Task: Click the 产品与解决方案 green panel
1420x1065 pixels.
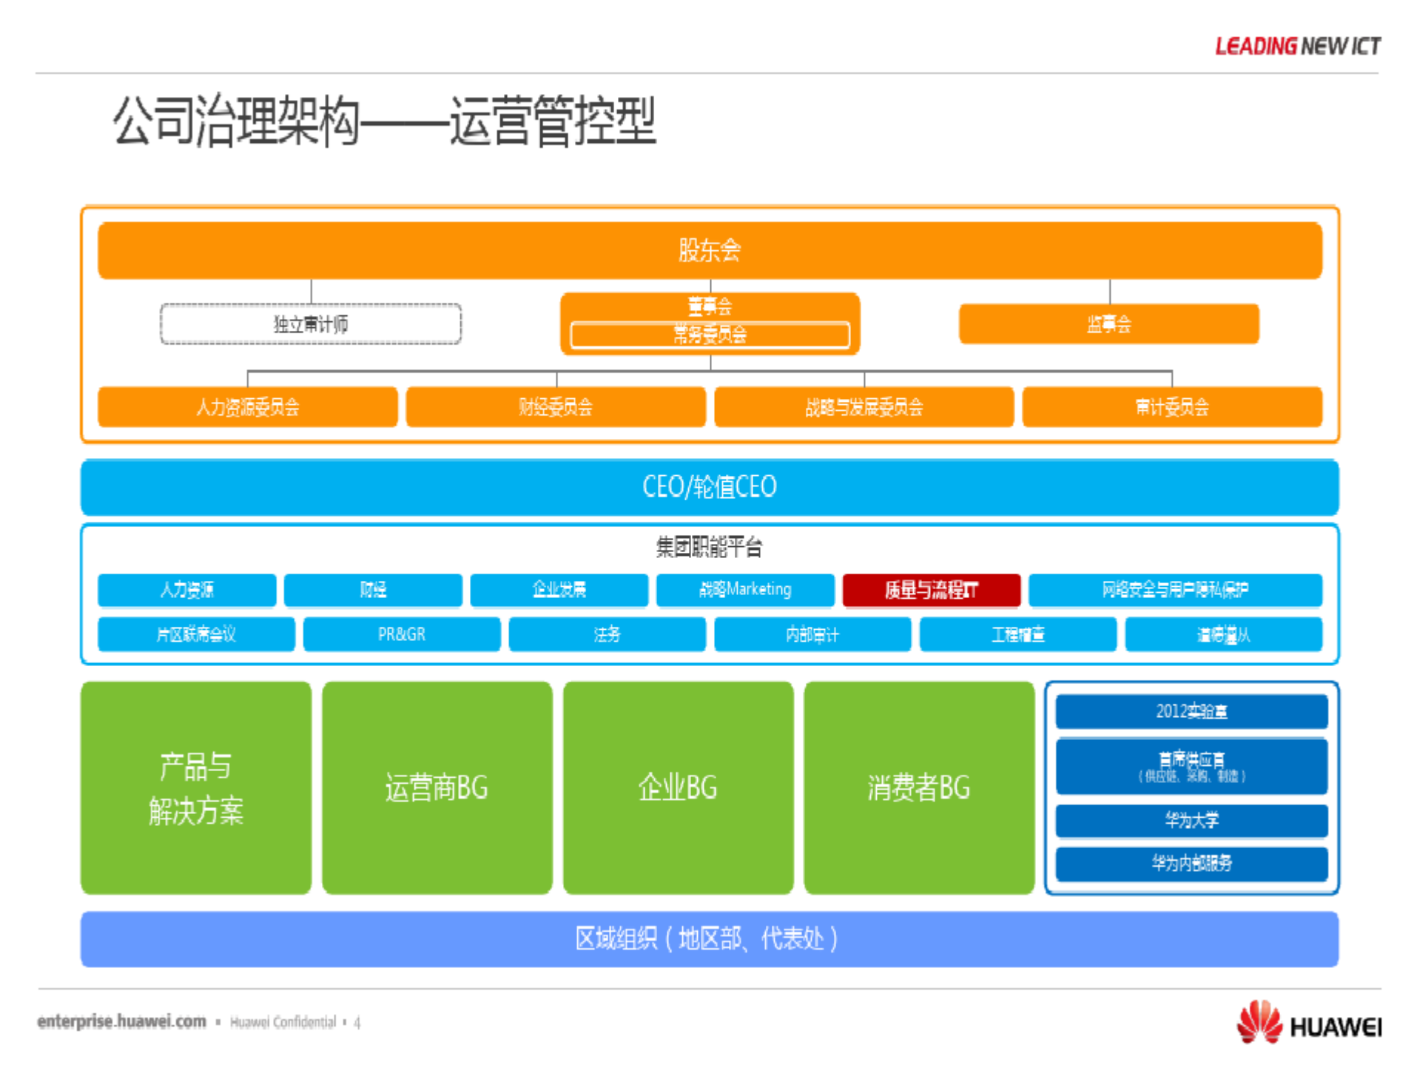Action: (195, 788)
